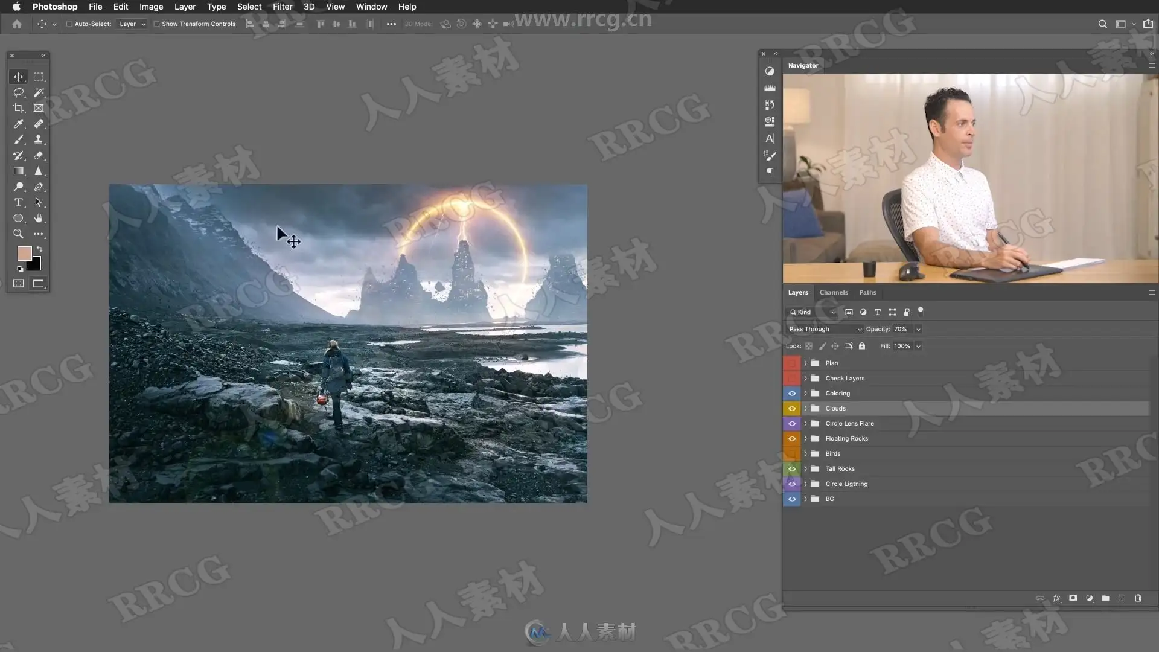
Task: Switch to the Channels tab
Action: click(833, 292)
